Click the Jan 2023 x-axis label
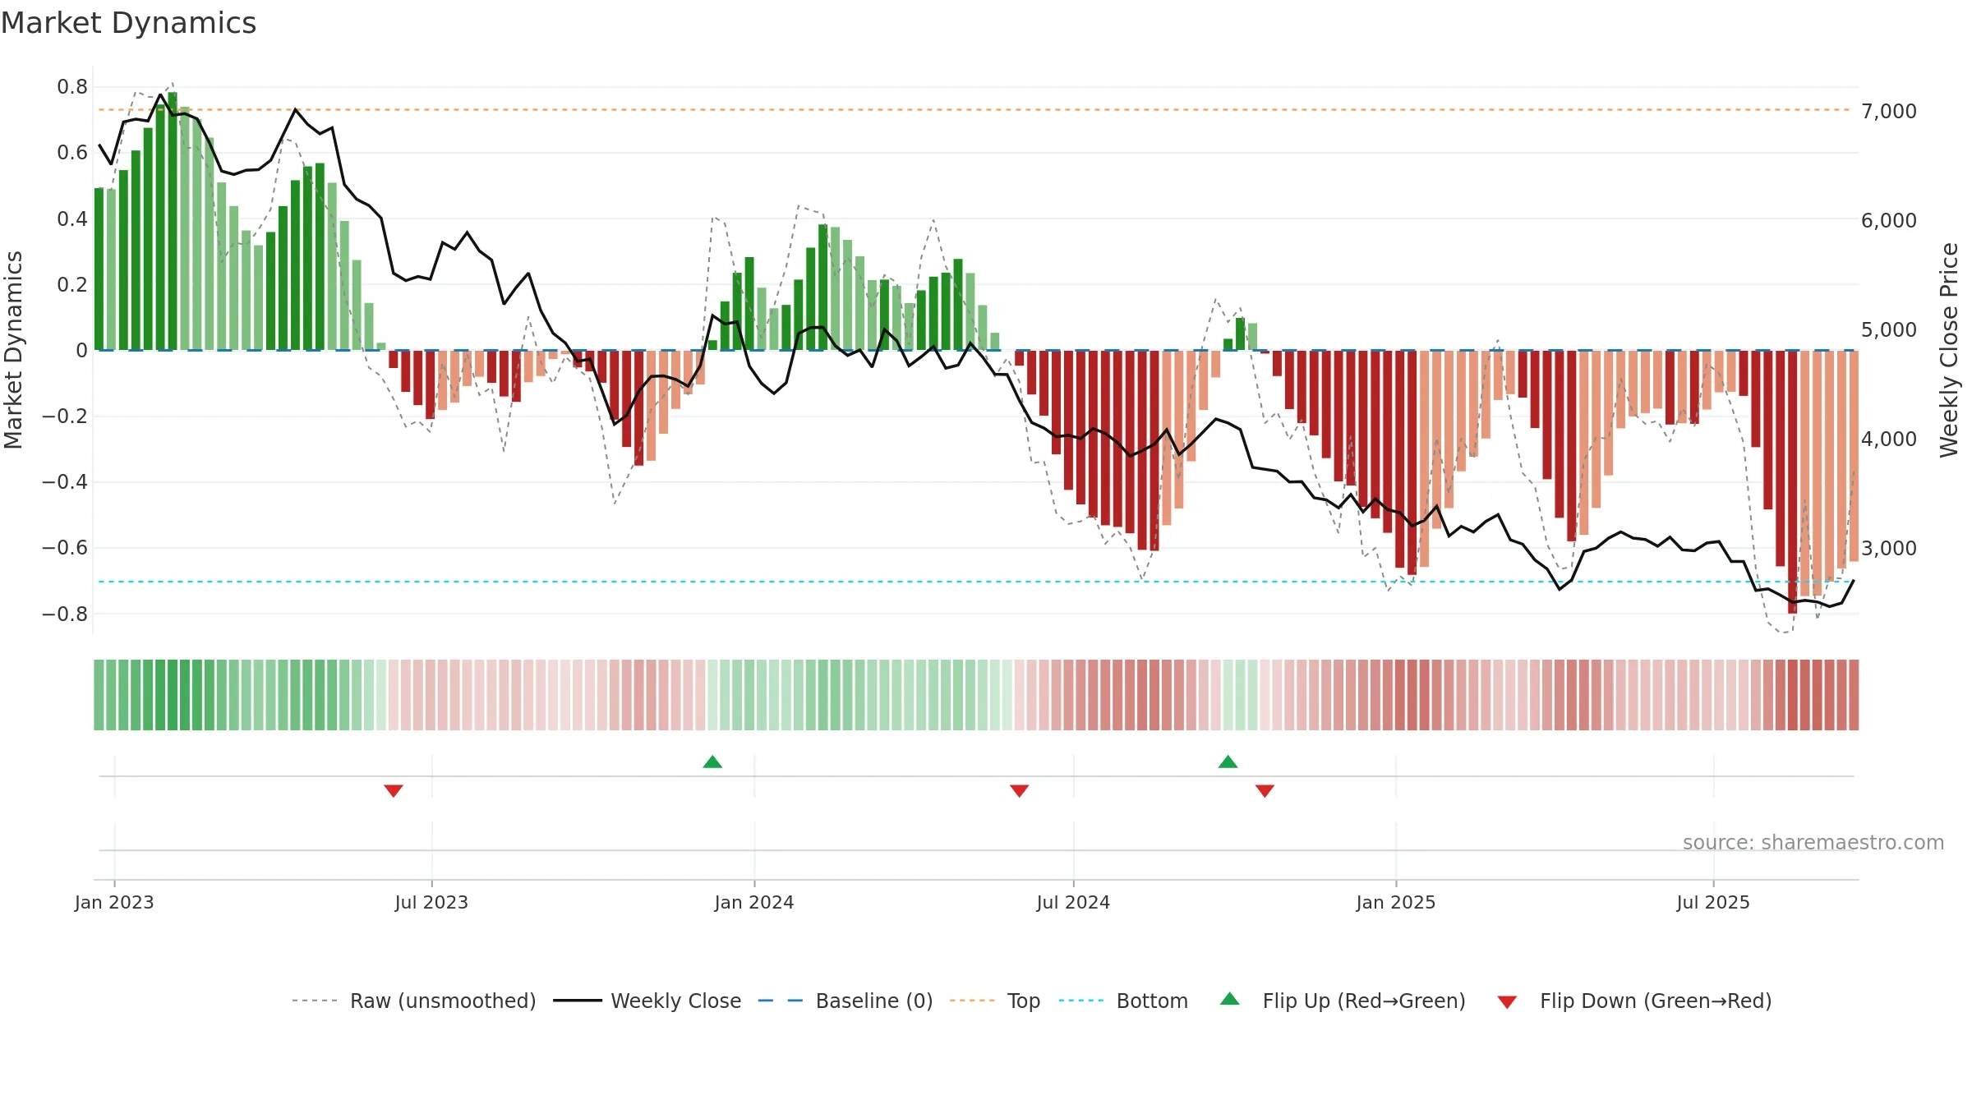This screenshot has width=1972, height=1109. click(114, 902)
